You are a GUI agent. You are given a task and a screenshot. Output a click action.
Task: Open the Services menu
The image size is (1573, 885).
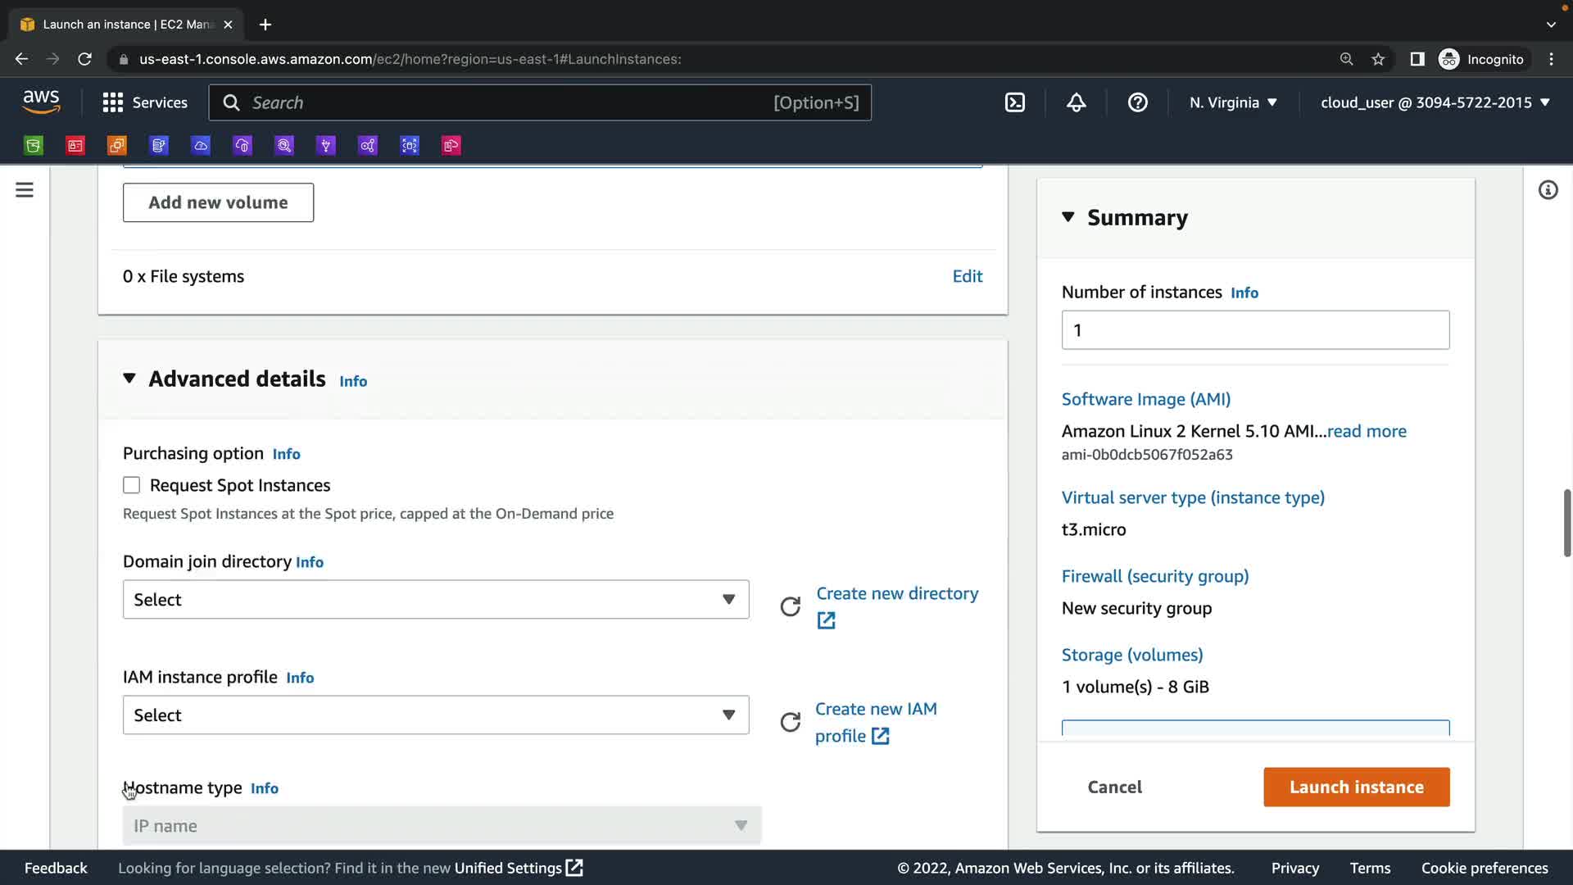pyautogui.click(x=145, y=102)
